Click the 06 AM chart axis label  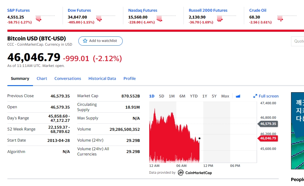point(181,166)
